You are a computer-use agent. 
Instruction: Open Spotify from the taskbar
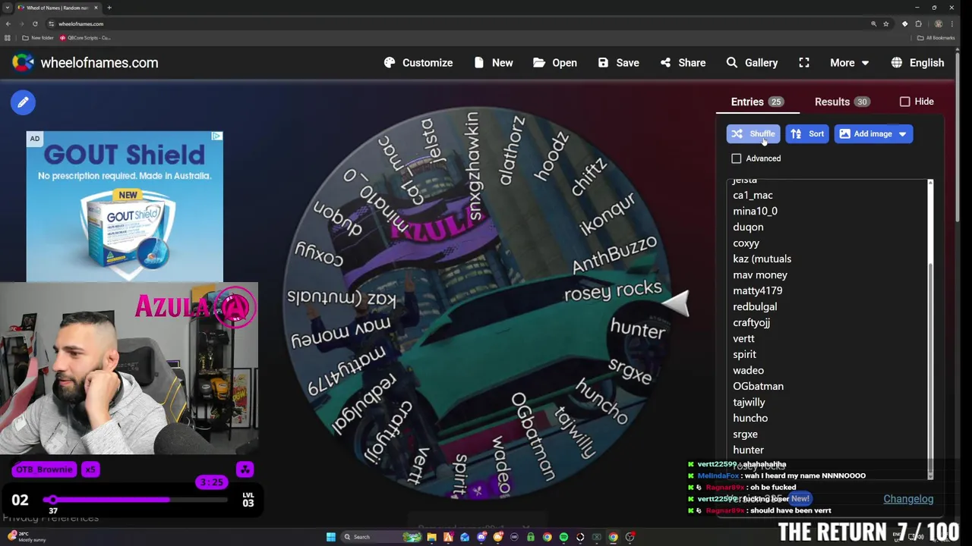(563, 537)
